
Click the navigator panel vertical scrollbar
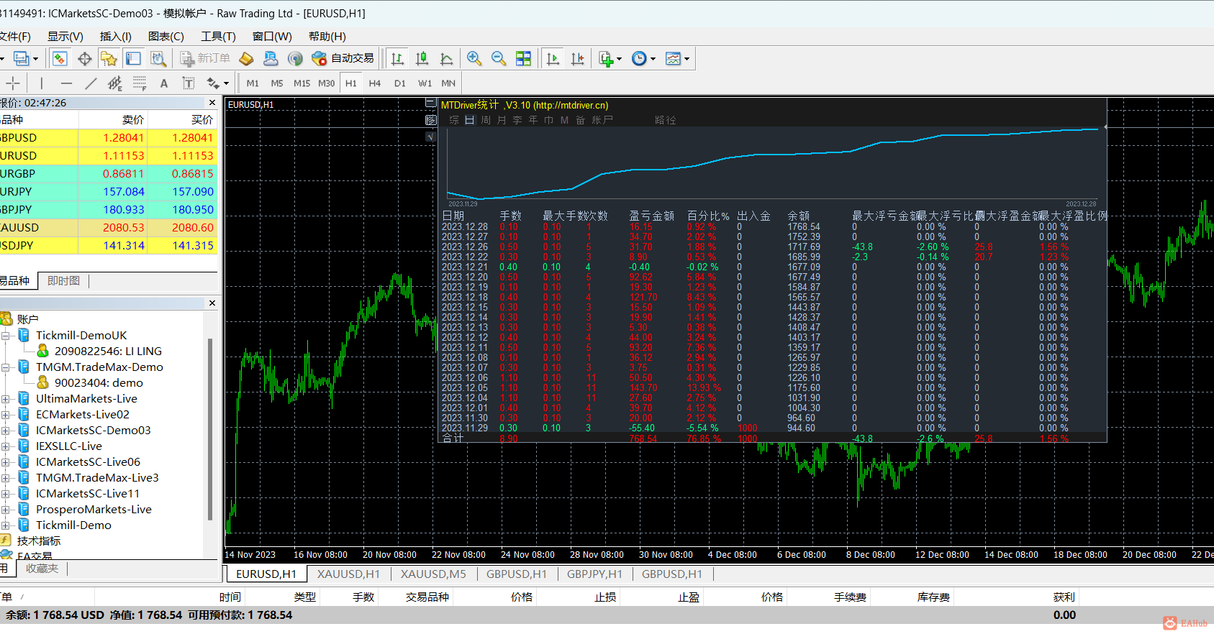[210, 428]
